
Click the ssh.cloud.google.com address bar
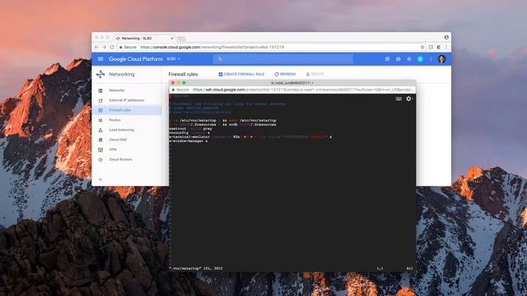pos(292,90)
